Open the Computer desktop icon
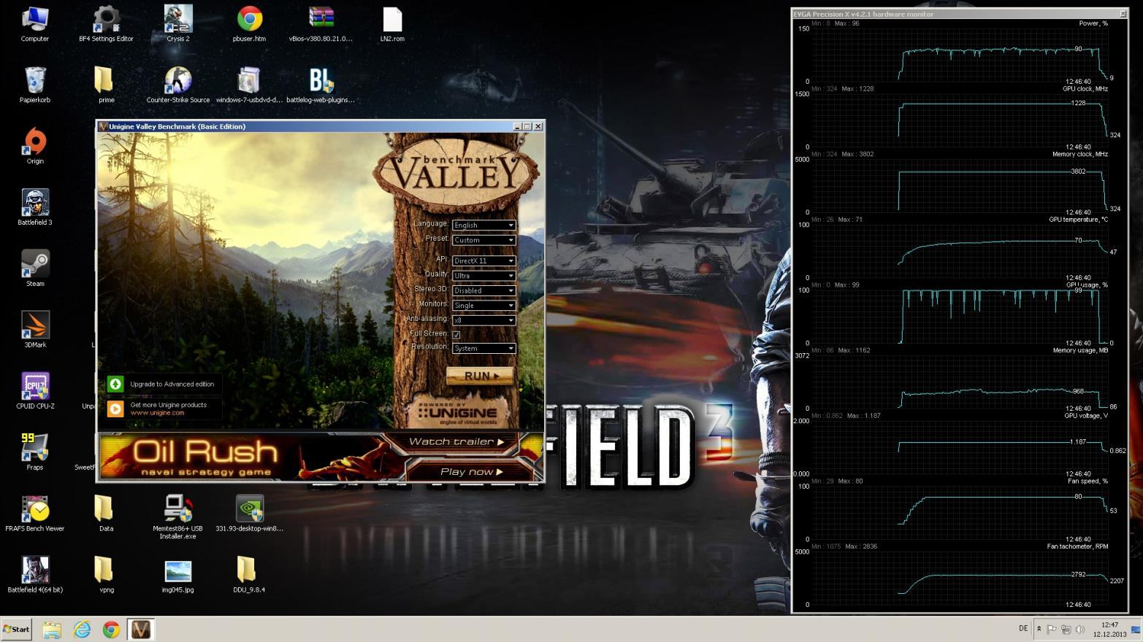The height and width of the screenshot is (642, 1143). [34, 23]
